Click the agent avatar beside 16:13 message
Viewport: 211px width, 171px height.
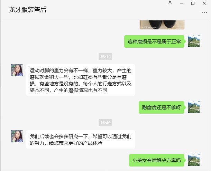(17, 70)
